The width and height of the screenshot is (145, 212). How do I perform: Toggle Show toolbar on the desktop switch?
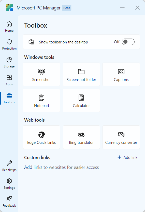coord(128,42)
